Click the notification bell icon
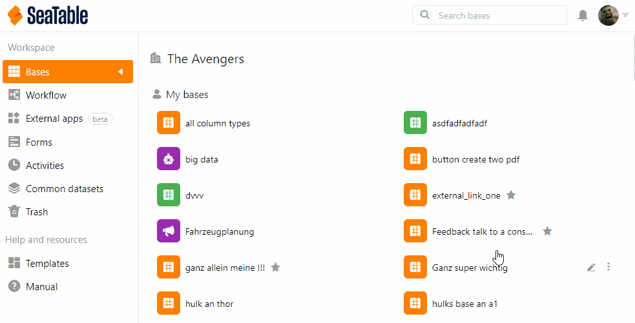This screenshot has width=635, height=323. [x=583, y=15]
